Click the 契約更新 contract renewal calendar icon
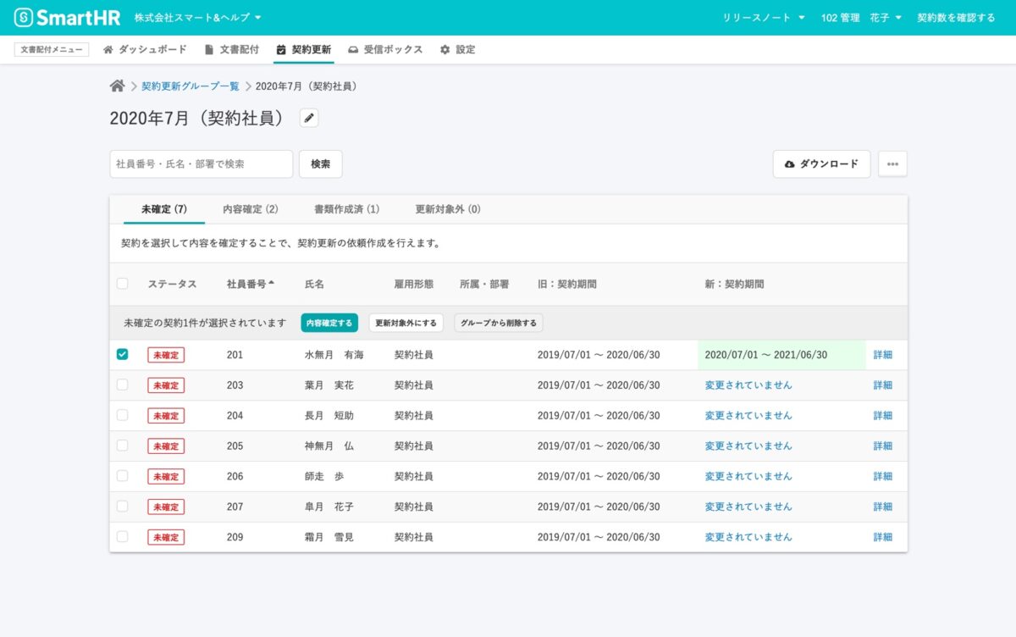1016x637 pixels. point(283,49)
